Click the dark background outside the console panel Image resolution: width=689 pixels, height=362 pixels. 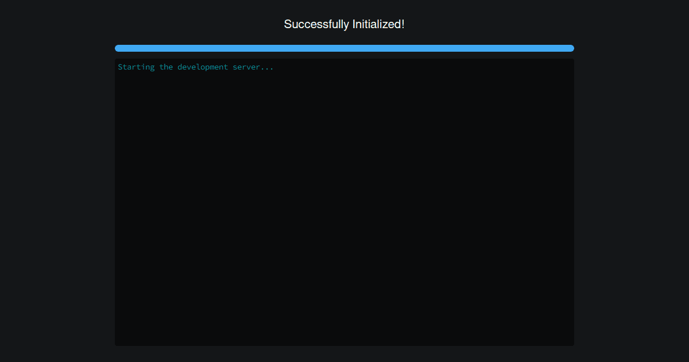click(57, 201)
